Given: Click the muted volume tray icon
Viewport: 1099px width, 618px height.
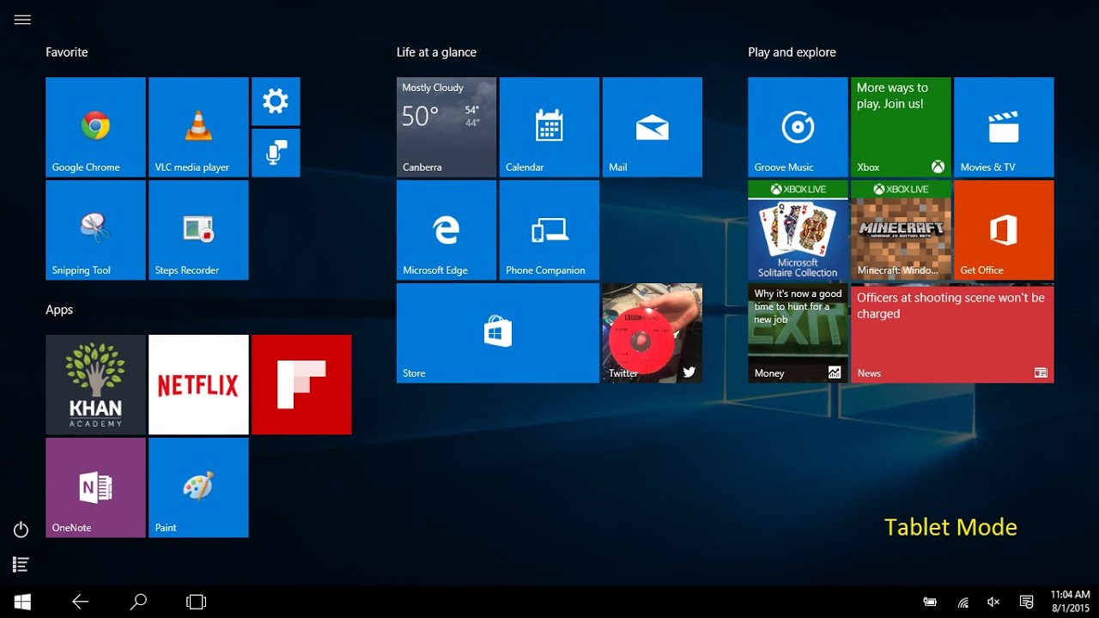Looking at the screenshot, I should (994, 603).
